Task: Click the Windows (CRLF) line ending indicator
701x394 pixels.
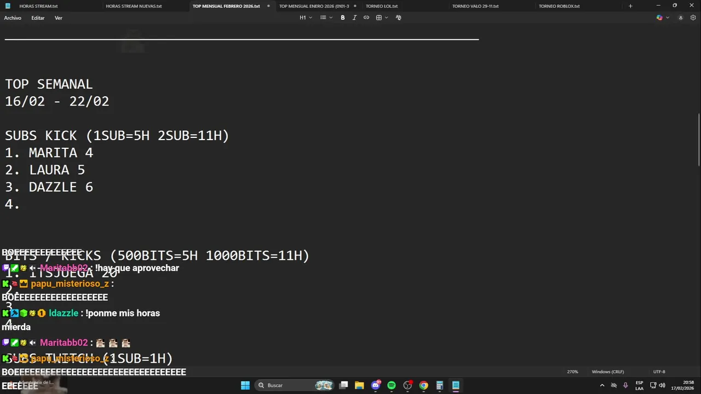Action: pyautogui.click(x=607, y=372)
